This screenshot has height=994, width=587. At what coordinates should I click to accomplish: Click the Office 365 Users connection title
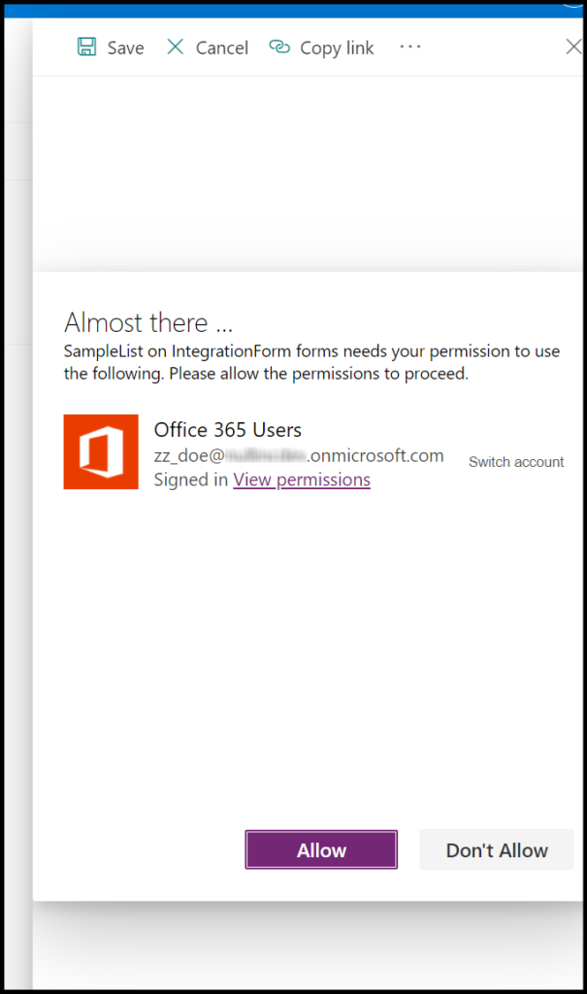coord(227,430)
